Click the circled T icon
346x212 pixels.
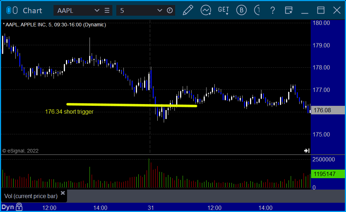257,10
